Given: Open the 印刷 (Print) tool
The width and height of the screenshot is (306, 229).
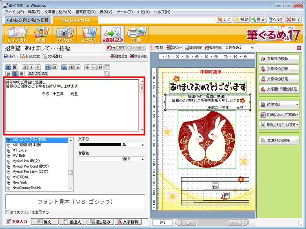Looking at the screenshot, I should [x=136, y=35].
